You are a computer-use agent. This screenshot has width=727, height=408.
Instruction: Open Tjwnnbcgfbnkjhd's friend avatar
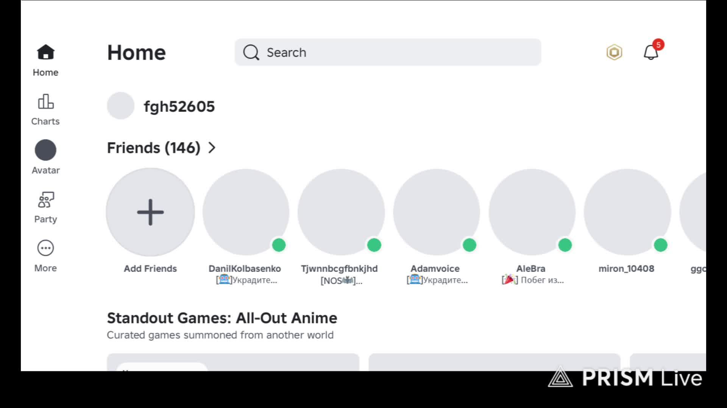341,212
